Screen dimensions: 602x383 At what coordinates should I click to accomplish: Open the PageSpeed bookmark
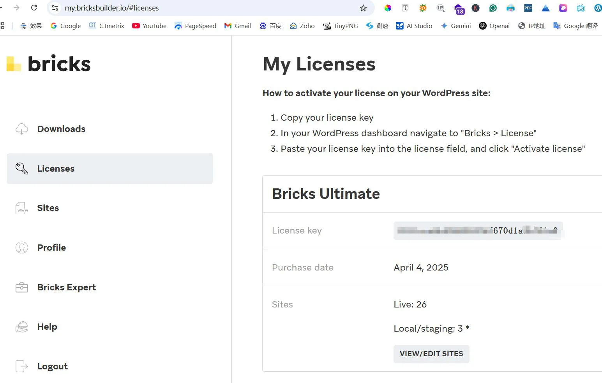195,26
